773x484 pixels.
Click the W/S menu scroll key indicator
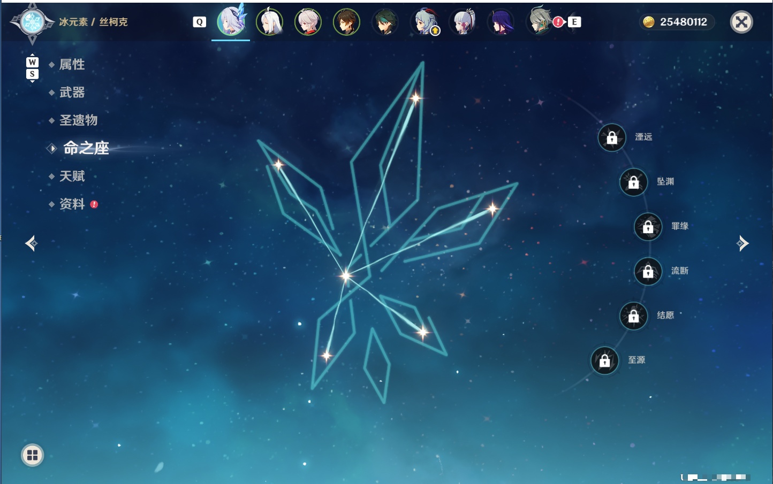pos(32,68)
